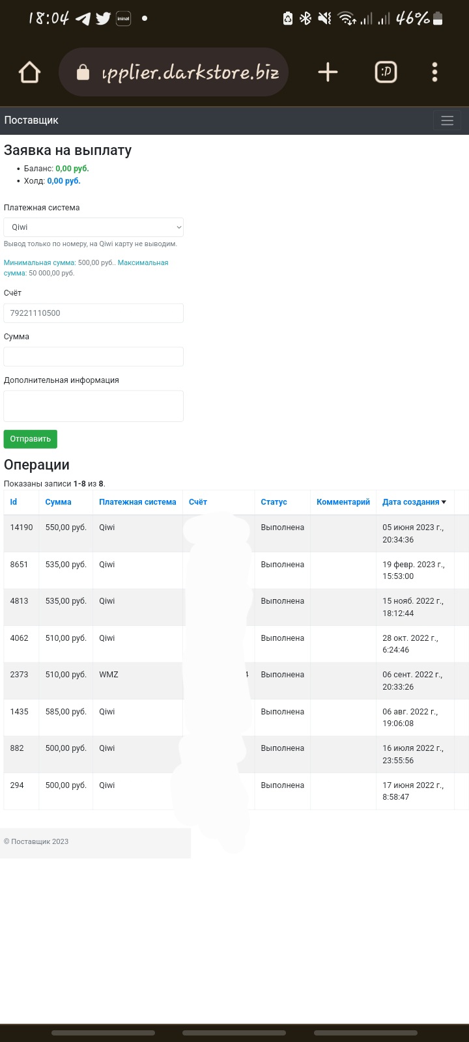Sort table by Платежная система column
This screenshot has width=469, height=1042.
(137, 502)
